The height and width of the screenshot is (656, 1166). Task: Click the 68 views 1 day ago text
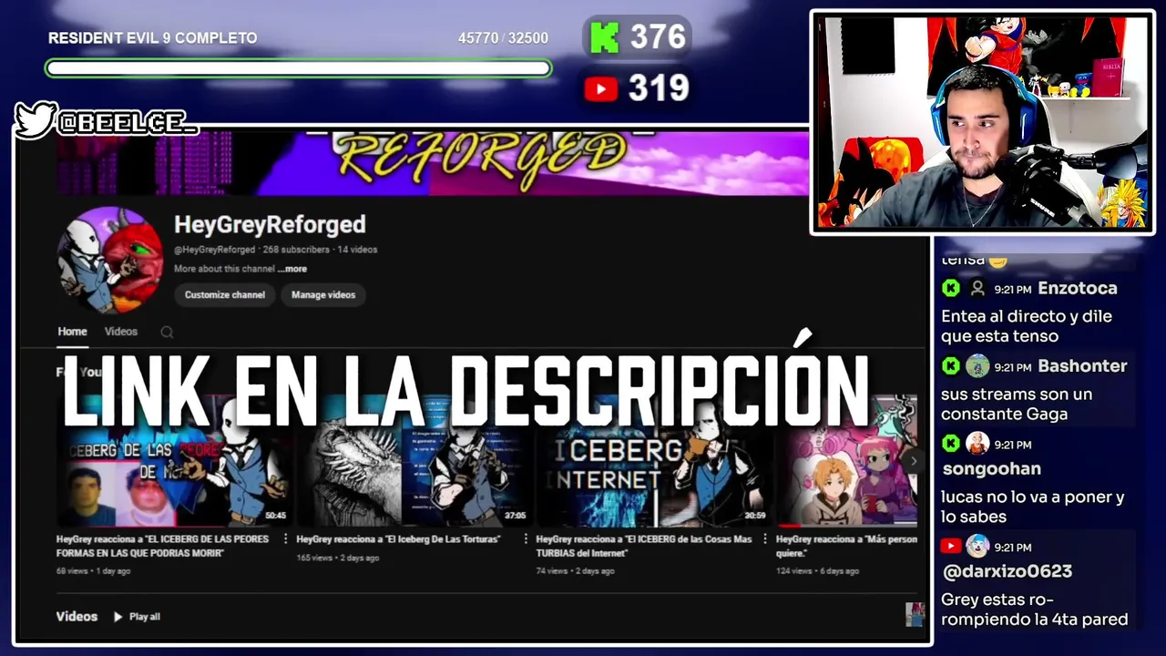point(93,571)
